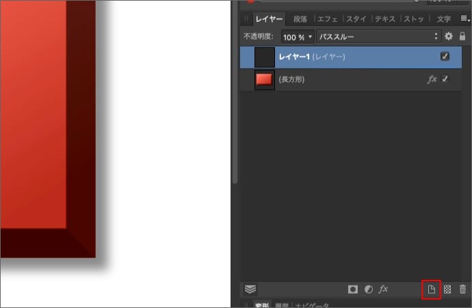Switch to the 文字 tab
472x308 pixels.
443,18
